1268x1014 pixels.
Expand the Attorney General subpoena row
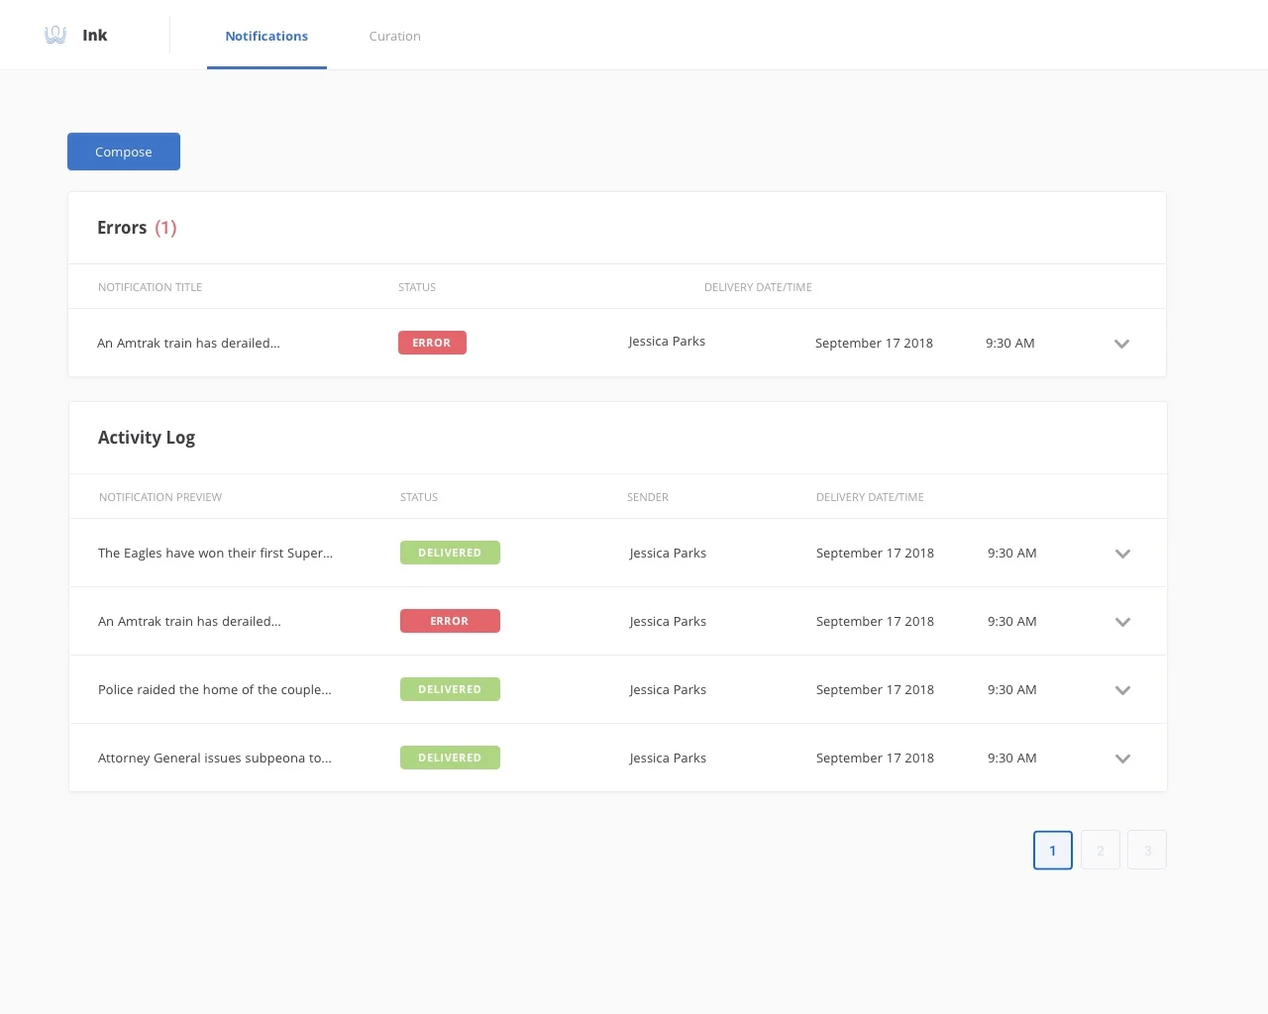(x=1122, y=759)
